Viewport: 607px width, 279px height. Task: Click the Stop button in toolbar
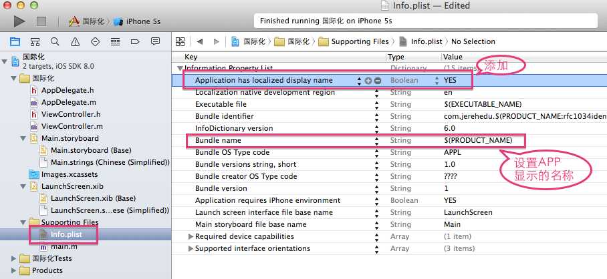pyautogui.click(x=41, y=21)
